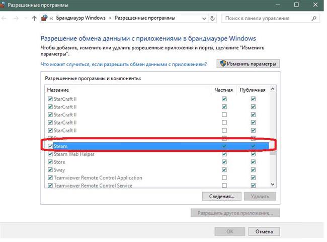The width and height of the screenshot is (327, 242).
Task: Enable private network for Teamviewer Remote Control Application
Action: click(x=224, y=177)
